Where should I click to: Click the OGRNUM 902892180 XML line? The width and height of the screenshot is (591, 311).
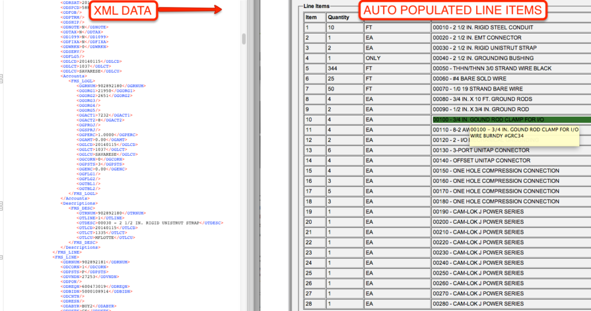(111, 86)
